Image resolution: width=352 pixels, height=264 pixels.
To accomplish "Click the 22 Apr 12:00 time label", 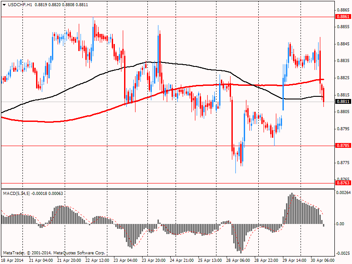I will point(97,260).
